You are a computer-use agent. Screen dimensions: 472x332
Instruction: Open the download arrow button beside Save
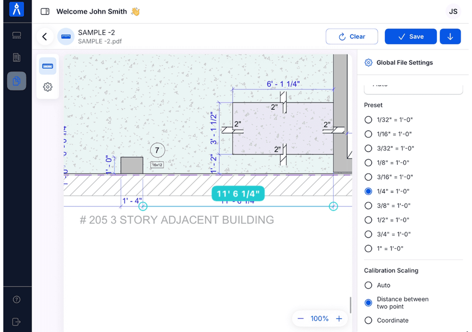point(450,37)
